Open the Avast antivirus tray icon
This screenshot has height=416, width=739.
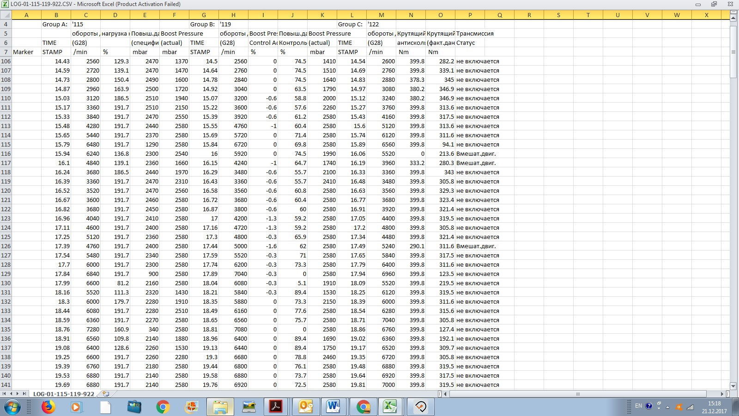tap(679, 407)
